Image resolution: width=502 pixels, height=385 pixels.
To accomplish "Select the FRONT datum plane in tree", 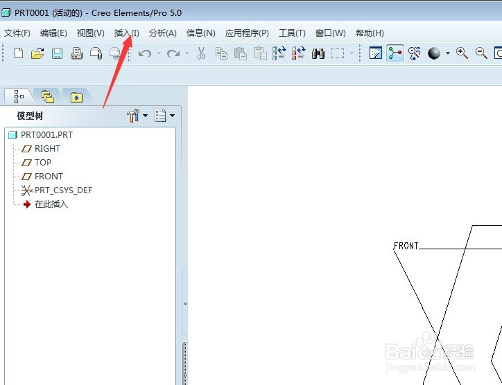I will (49, 176).
